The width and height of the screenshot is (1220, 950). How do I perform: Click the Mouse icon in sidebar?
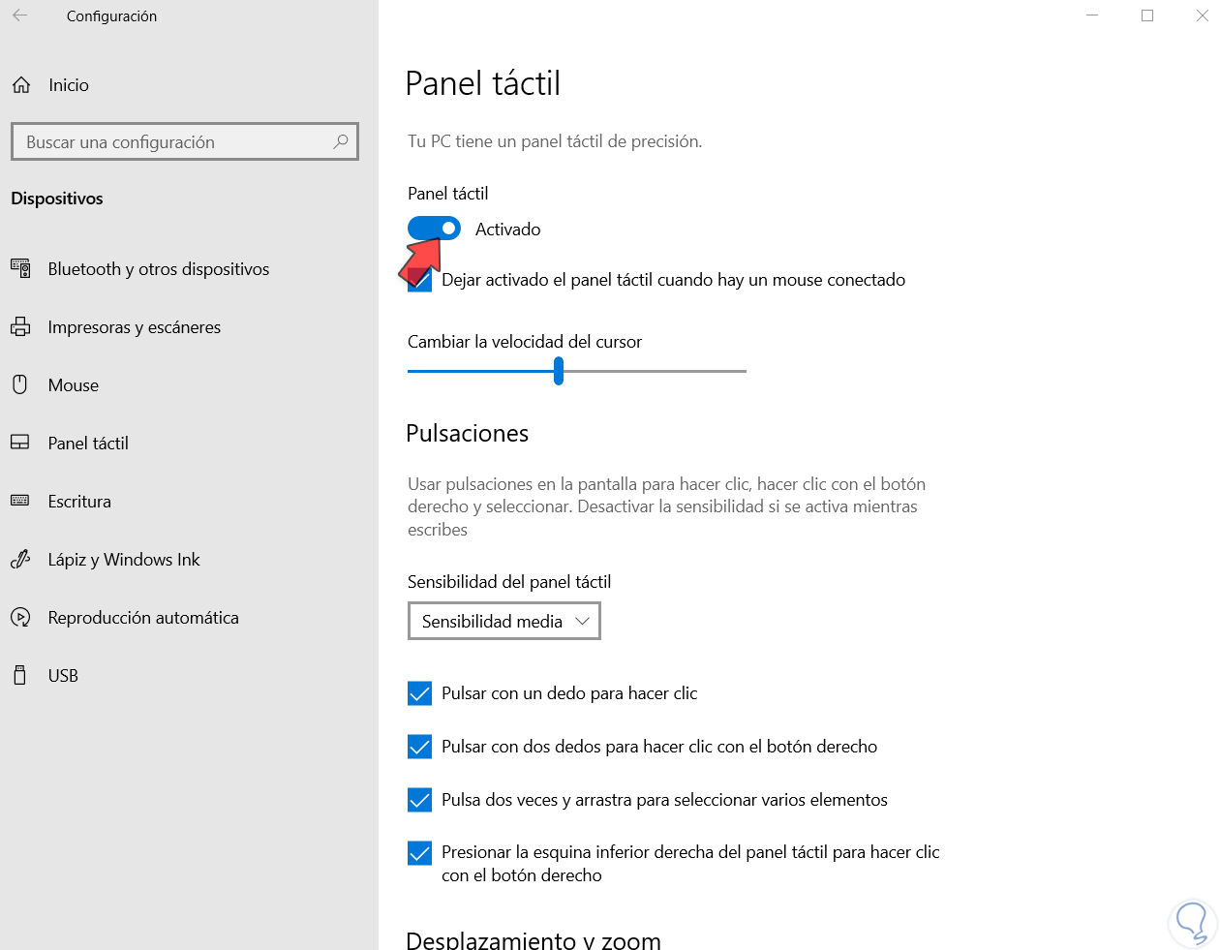pyautogui.click(x=20, y=384)
